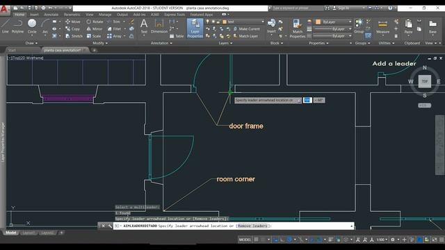Activate the Fillet command
Screen dimensions: 445x250
[114, 29]
